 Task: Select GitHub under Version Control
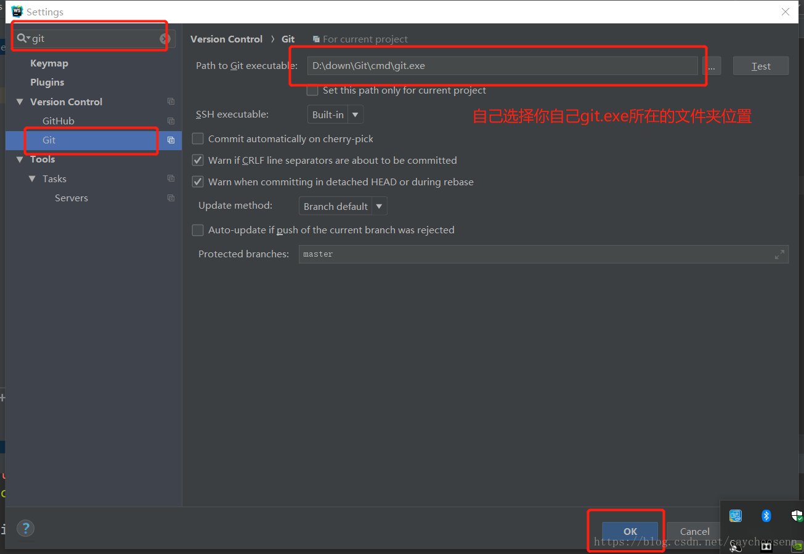click(x=59, y=121)
